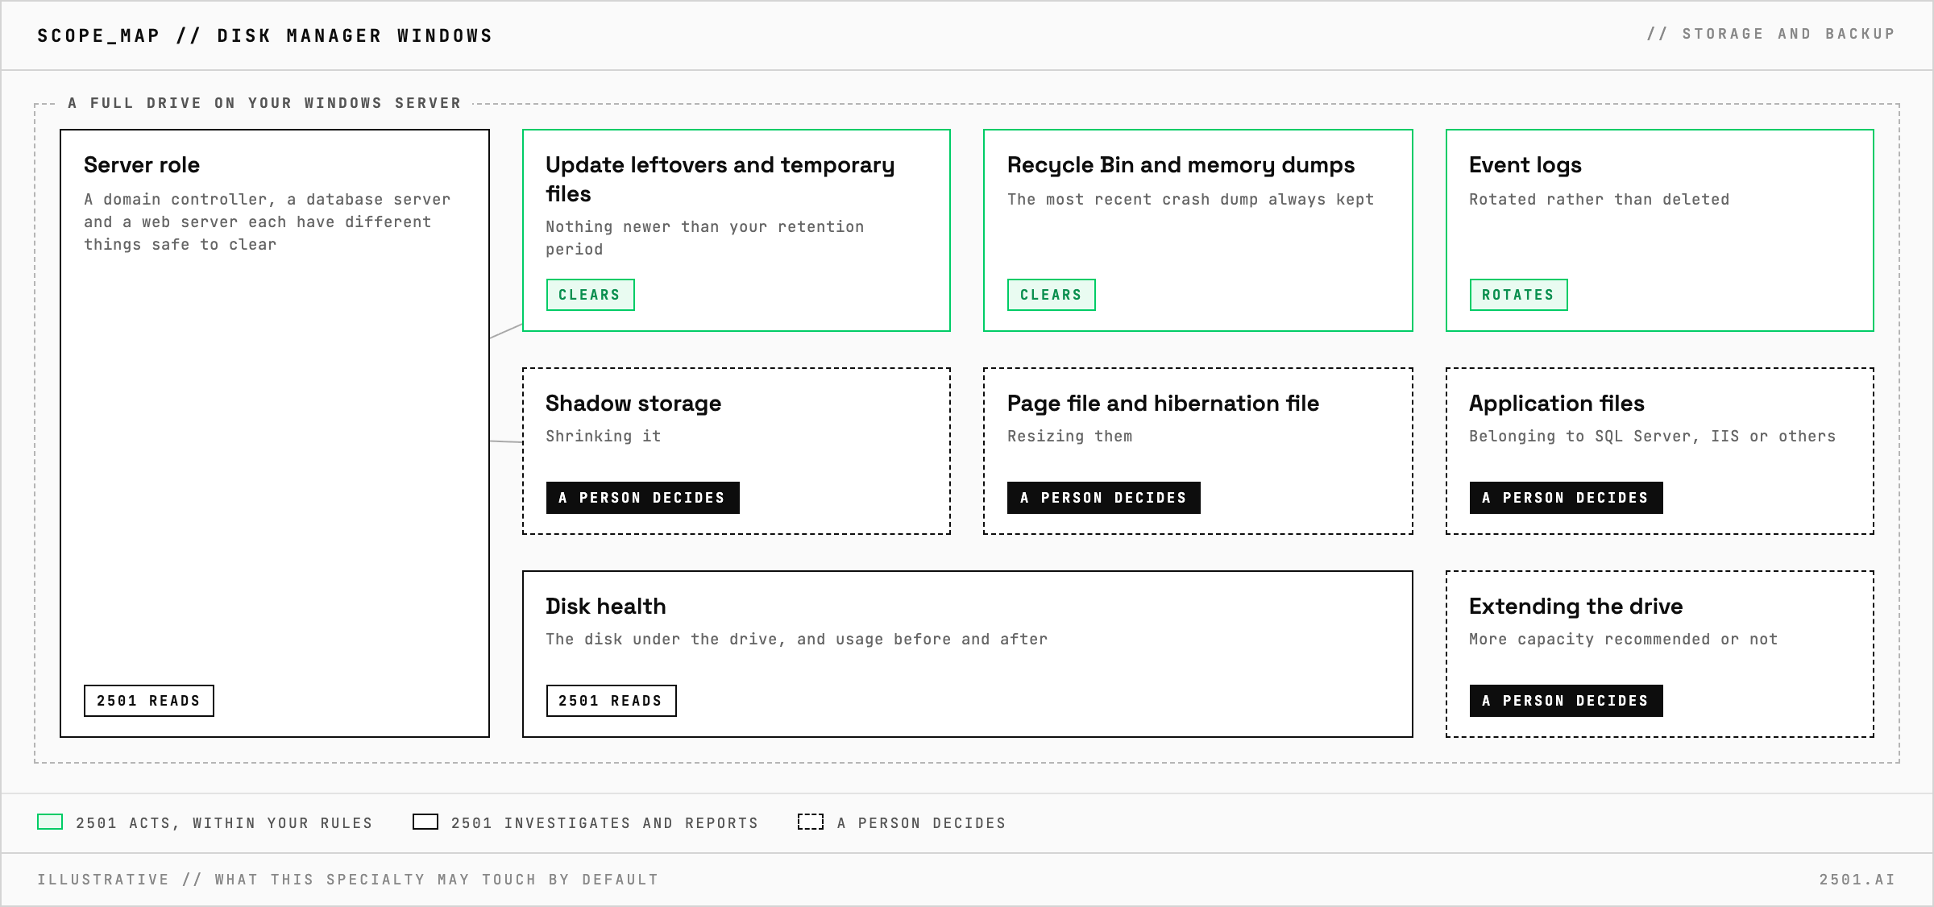Click the 2501.AI footer link

(x=1857, y=880)
